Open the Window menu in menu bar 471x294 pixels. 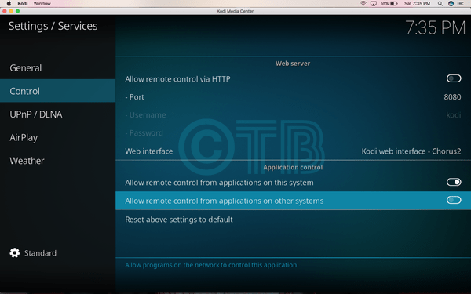coord(42,4)
